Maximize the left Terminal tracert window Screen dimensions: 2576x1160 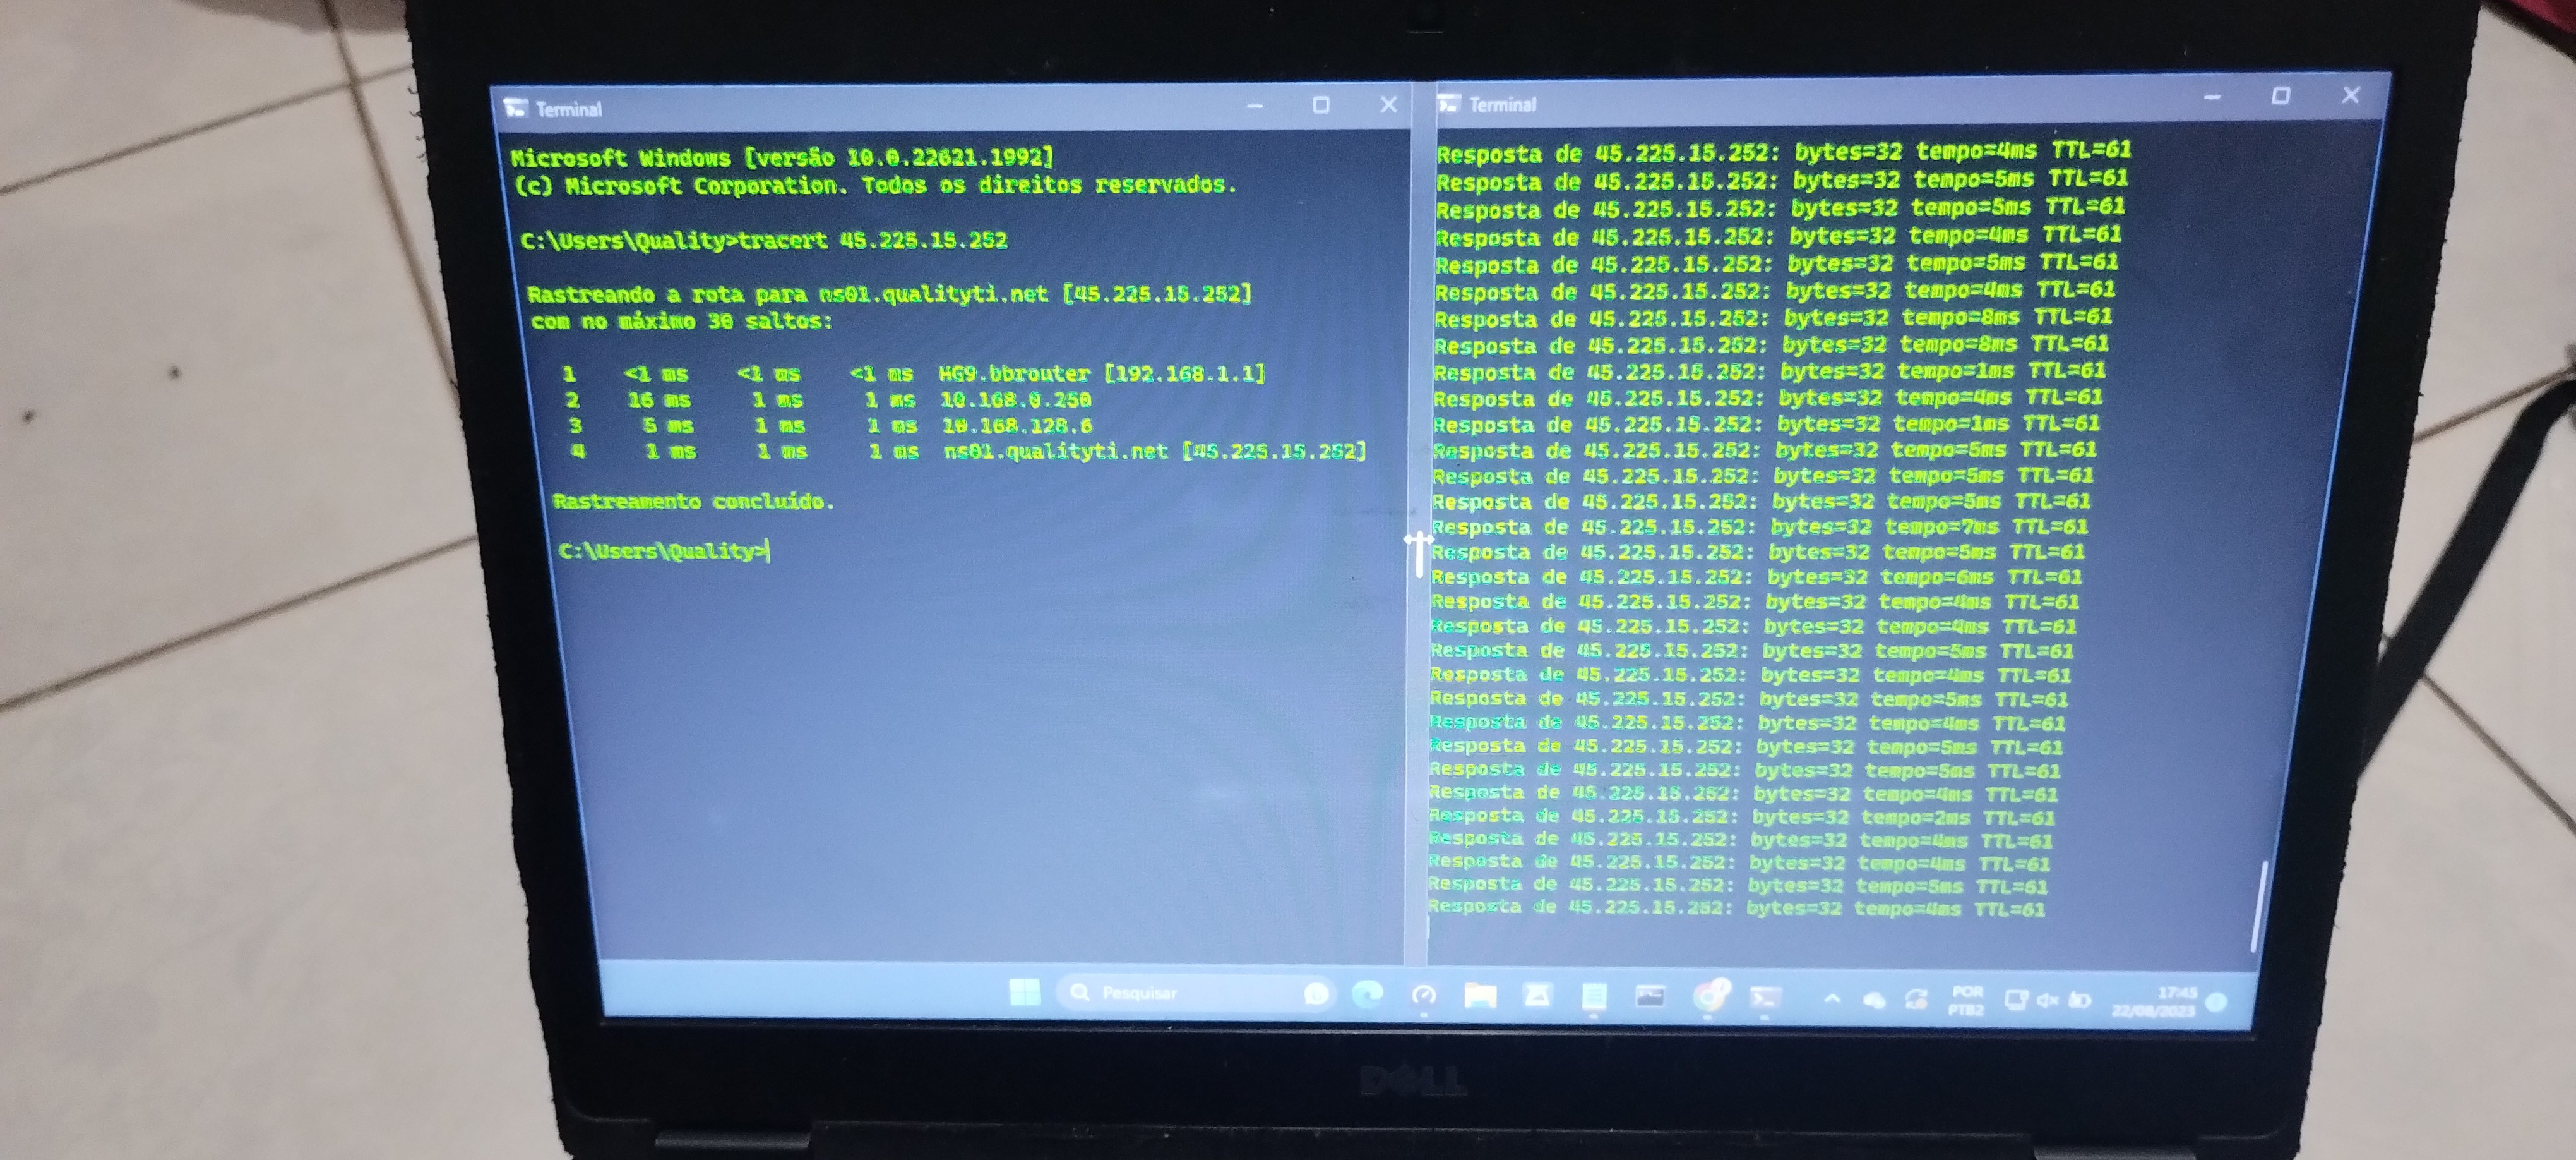tap(1321, 105)
